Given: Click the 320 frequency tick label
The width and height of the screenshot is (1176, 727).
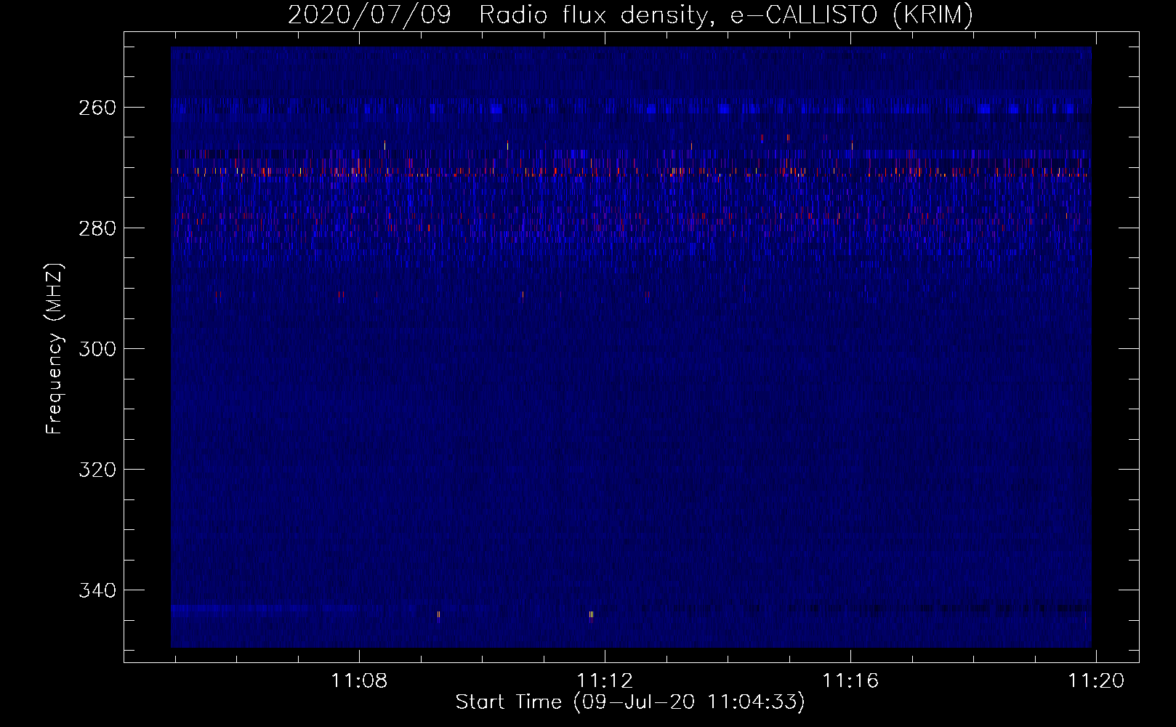Looking at the screenshot, I should tap(97, 470).
